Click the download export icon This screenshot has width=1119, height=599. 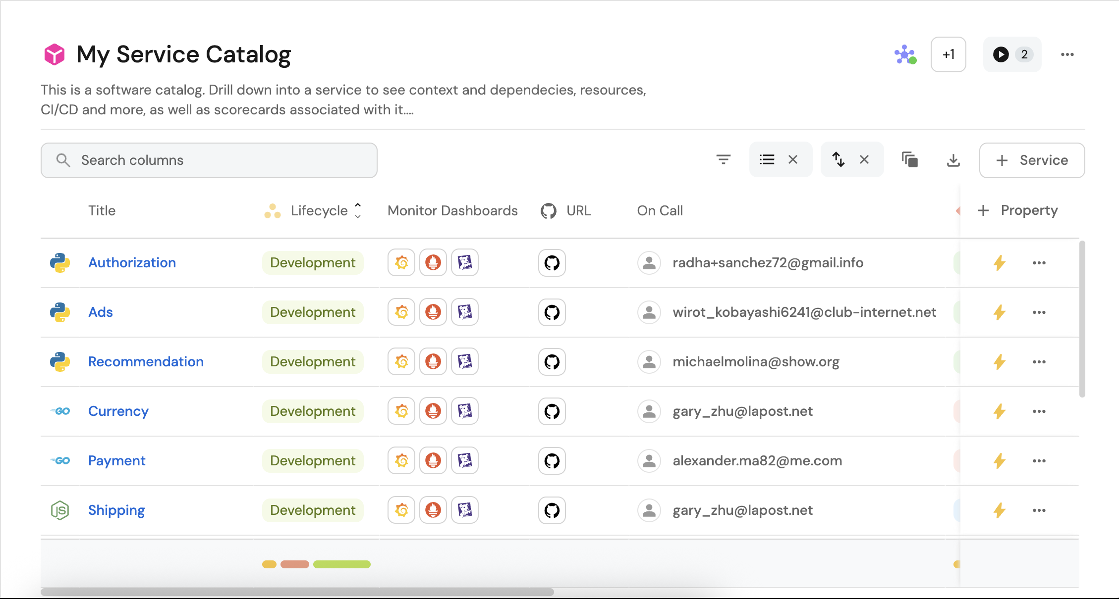(x=953, y=160)
